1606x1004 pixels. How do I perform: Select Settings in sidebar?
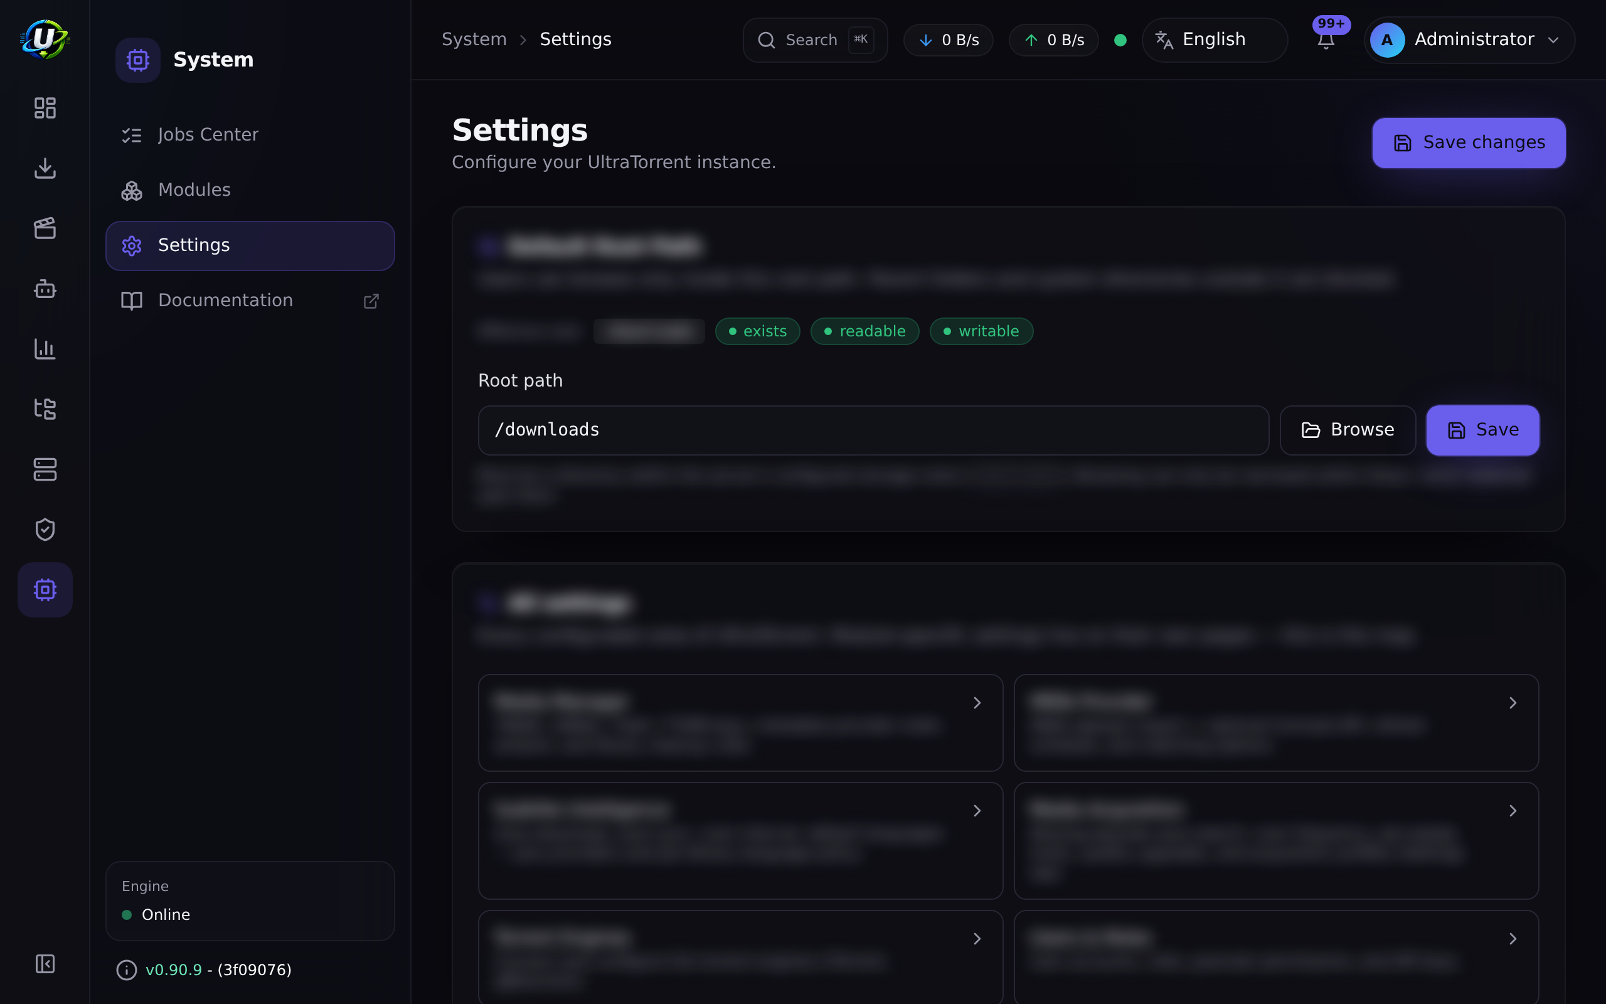[x=250, y=246]
